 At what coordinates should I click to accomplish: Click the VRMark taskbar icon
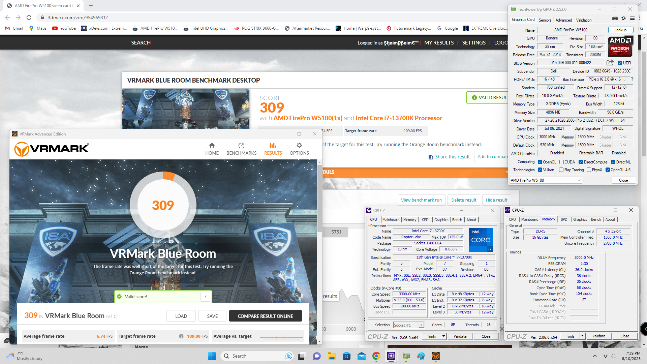435,356
